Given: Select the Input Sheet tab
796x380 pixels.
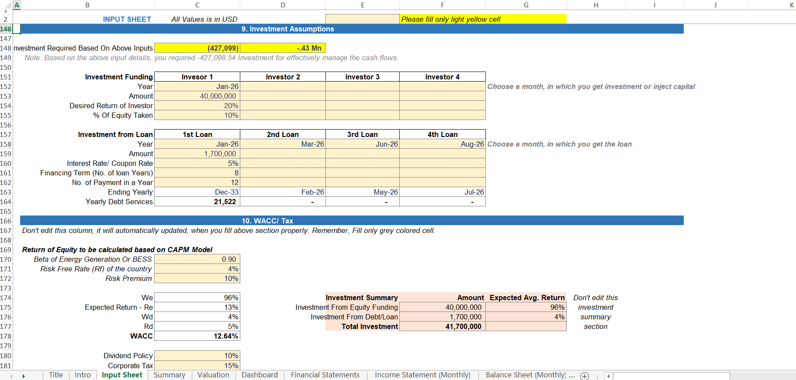Looking at the screenshot, I should [122, 375].
